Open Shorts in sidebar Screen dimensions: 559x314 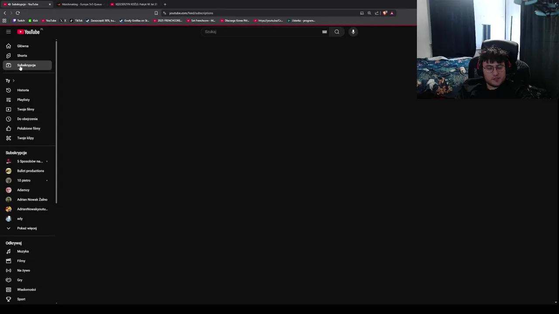click(27, 55)
